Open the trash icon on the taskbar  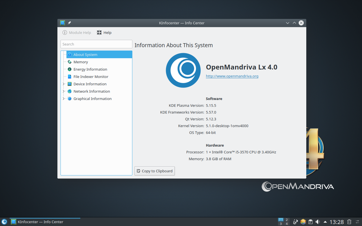349,222
